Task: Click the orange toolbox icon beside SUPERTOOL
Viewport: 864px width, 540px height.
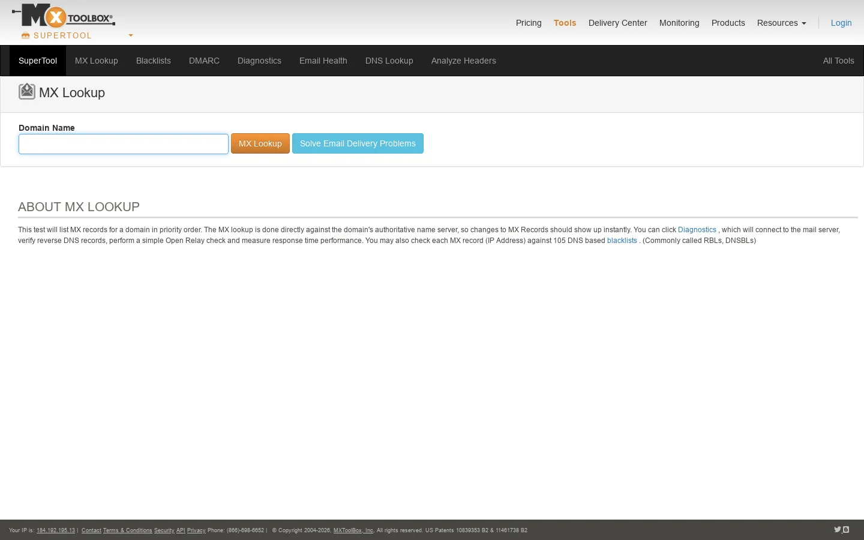Action: point(25,36)
